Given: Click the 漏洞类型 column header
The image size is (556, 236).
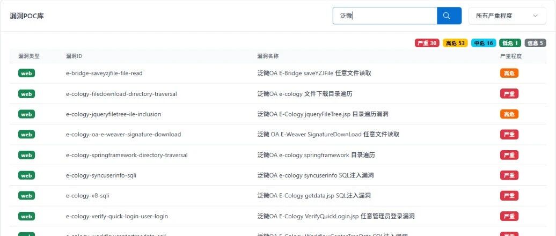Looking at the screenshot, I should (29, 56).
